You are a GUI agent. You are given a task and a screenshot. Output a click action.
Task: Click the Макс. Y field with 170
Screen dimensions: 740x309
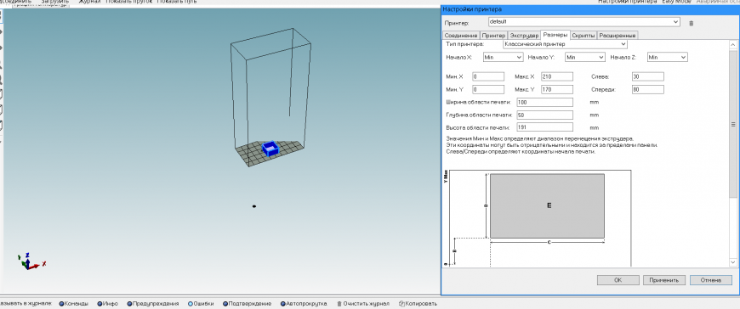coord(557,89)
